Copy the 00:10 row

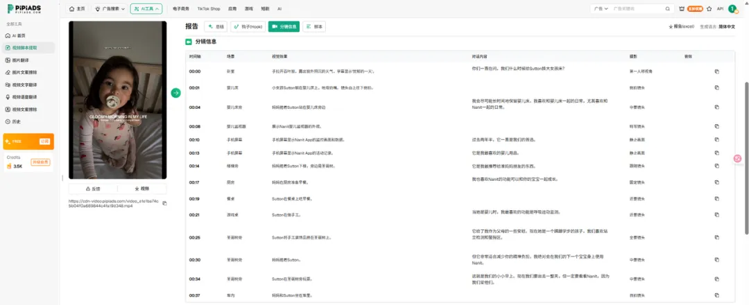coord(716,140)
